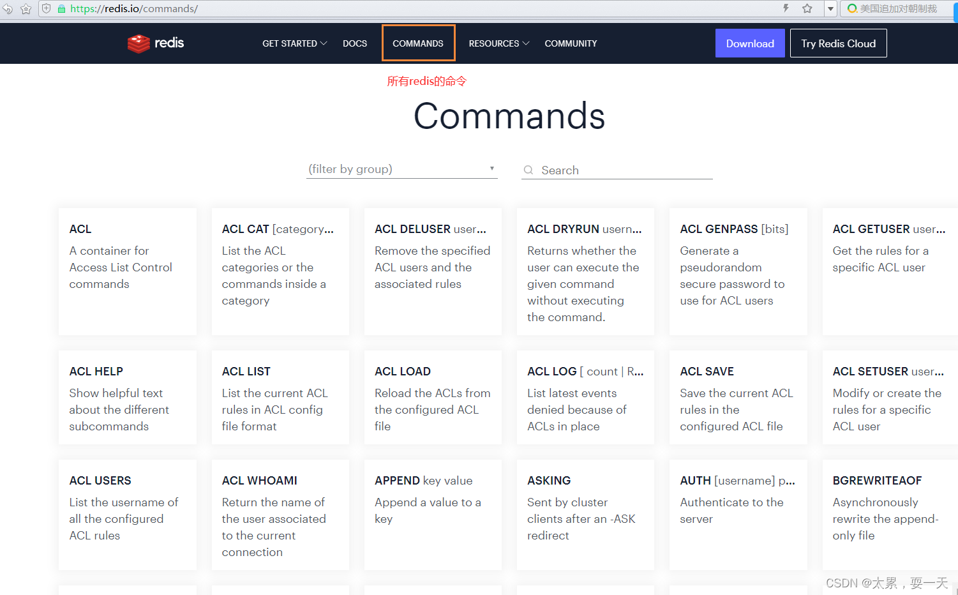Click the magnifier icon in the Search field
Image resolution: width=958 pixels, height=595 pixels.
[x=528, y=170]
